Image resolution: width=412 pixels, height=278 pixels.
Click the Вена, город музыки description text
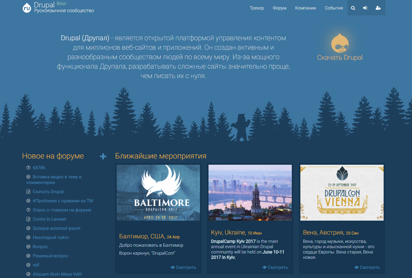(x=338, y=249)
